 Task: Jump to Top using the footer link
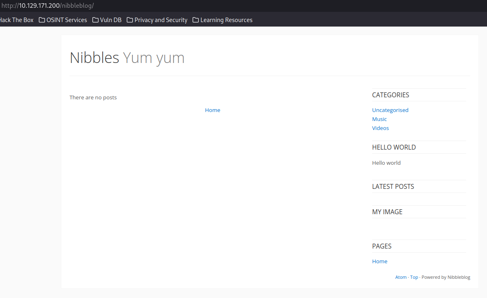(414, 277)
